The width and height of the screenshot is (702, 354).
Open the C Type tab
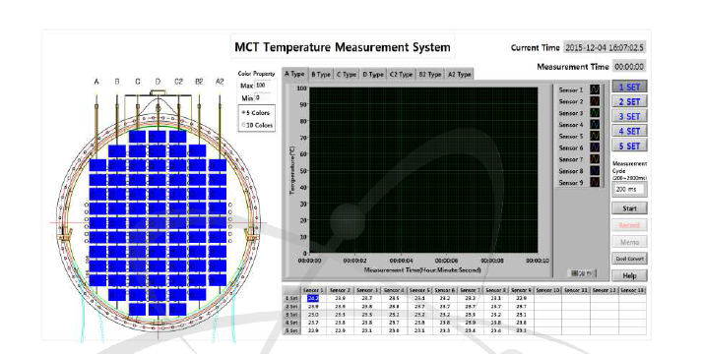(x=347, y=75)
